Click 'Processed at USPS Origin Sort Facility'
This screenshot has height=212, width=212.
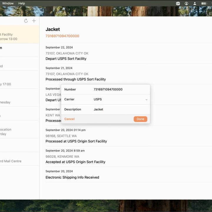(76, 141)
